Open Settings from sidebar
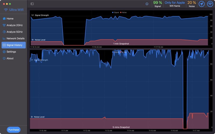 [x=14, y=52]
